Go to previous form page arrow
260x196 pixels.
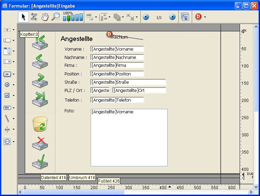pos(146,17)
